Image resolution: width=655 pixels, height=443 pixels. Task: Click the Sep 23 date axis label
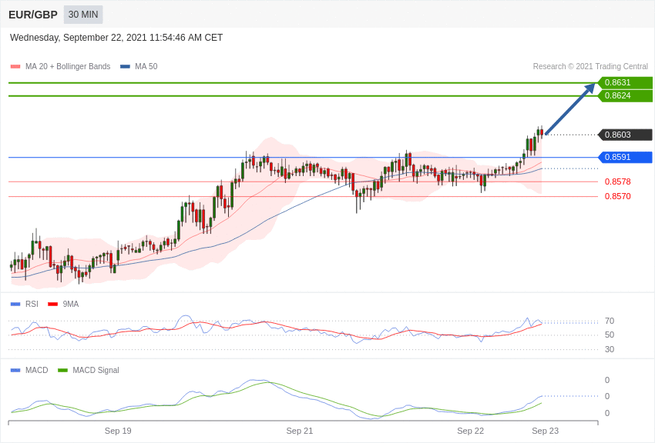click(545, 431)
